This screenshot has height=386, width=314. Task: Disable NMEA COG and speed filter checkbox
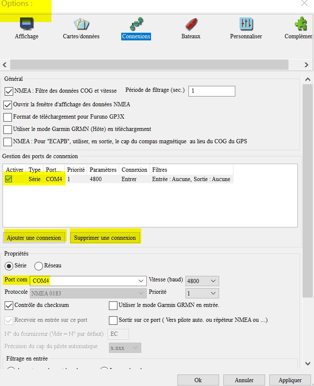9,91
